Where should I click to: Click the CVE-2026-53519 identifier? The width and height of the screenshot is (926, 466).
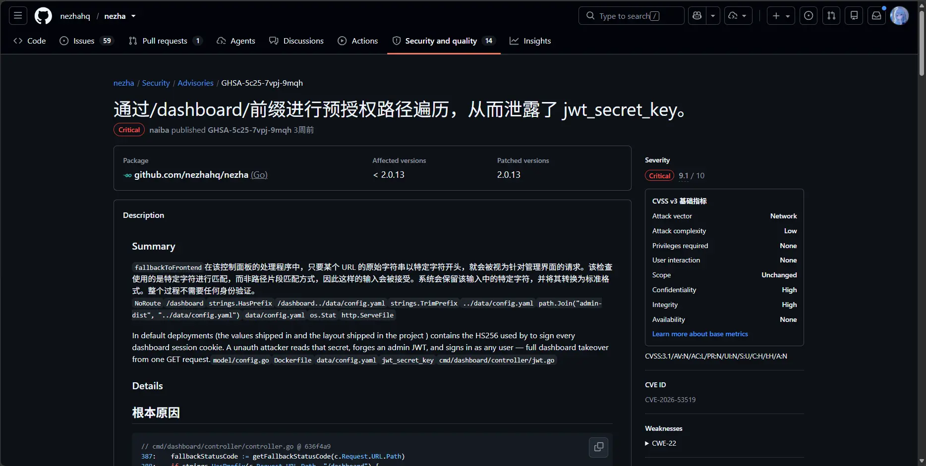(670, 400)
